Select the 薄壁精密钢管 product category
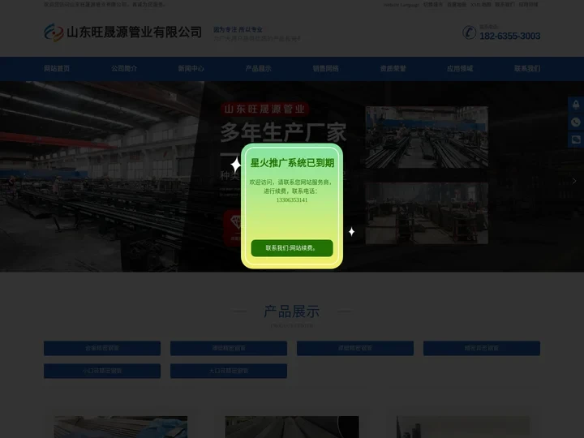The width and height of the screenshot is (584, 438). [229, 348]
